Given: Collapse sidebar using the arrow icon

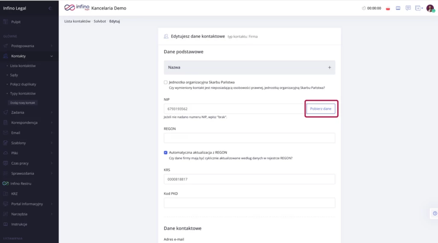Looking at the screenshot, I should (50, 8).
